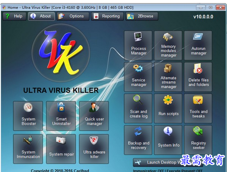Open Smart Uninstaller
The width and height of the screenshot is (227, 172).
pyautogui.click(x=61, y=116)
